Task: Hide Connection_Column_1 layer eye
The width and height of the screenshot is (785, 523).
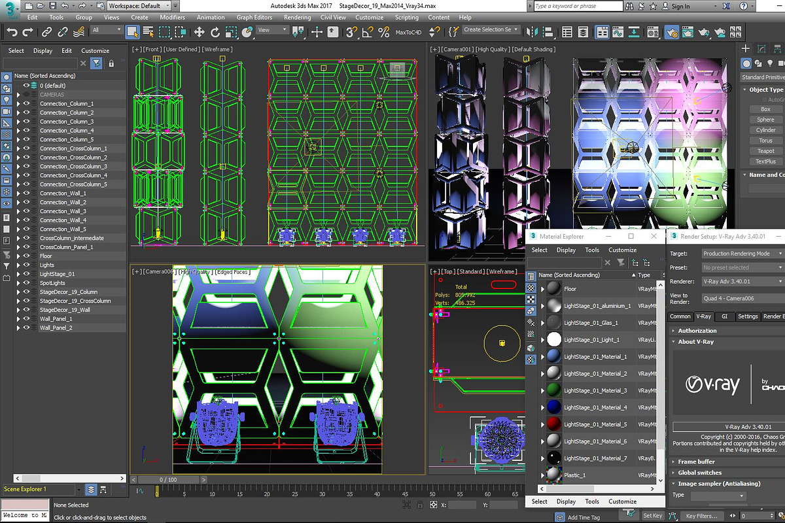Action: tap(27, 103)
